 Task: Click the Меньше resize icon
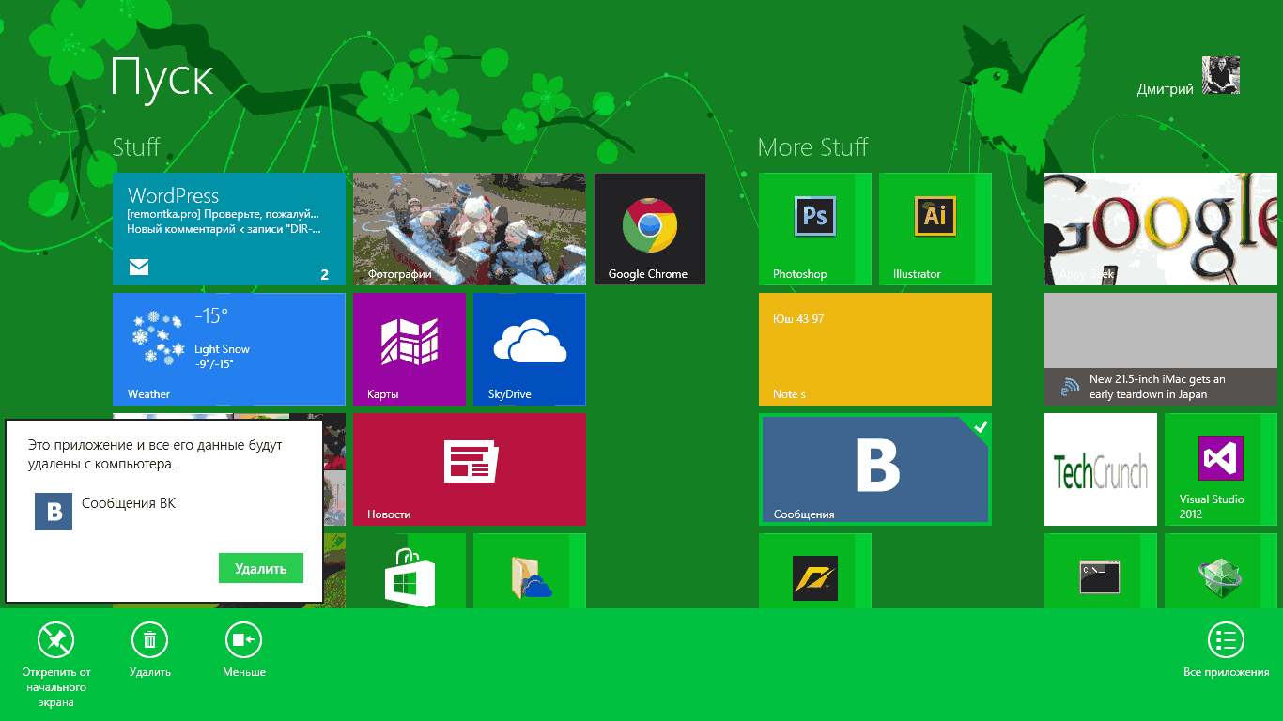coord(244,640)
